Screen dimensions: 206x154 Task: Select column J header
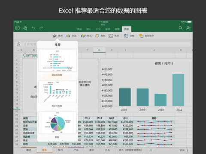click(154, 50)
